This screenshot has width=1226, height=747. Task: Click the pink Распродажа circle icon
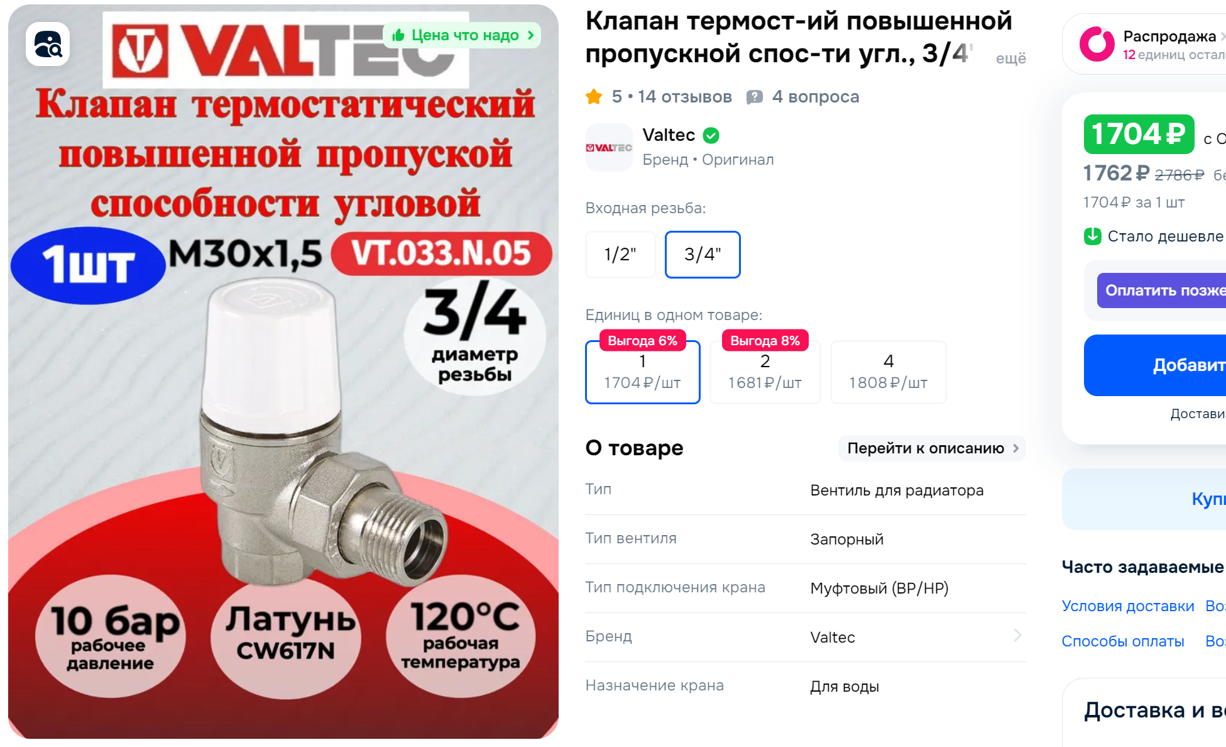[x=1097, y=44]
